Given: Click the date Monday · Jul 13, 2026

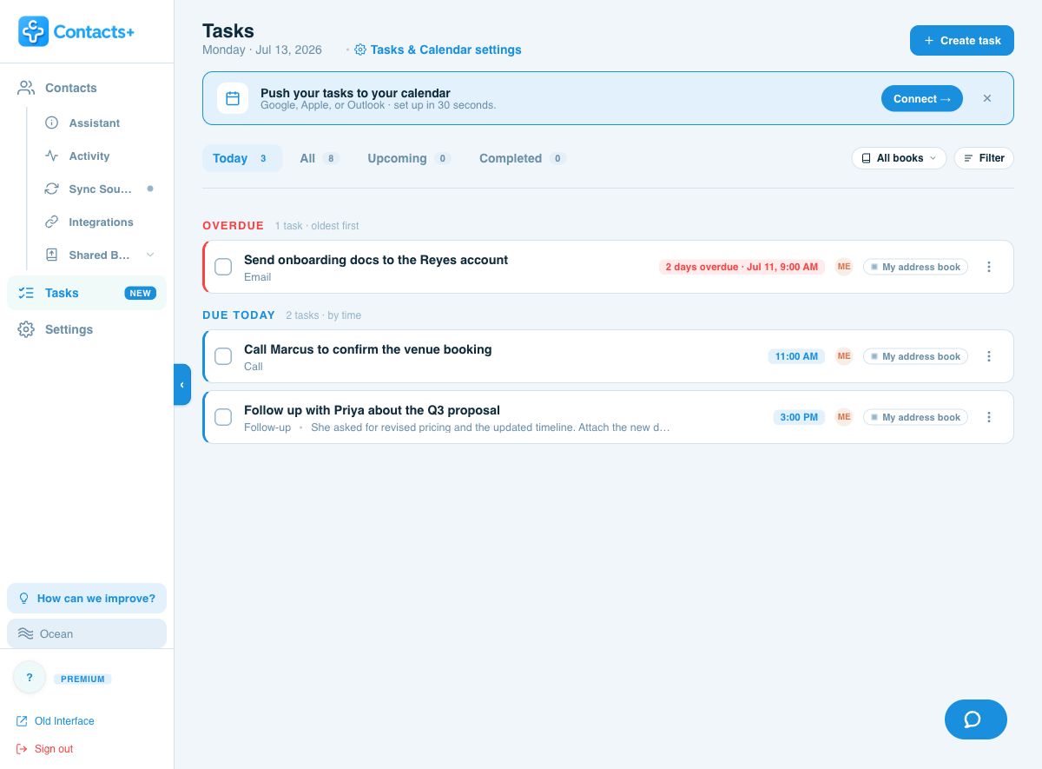Looking at the screenshot, I should coord(262,50).
